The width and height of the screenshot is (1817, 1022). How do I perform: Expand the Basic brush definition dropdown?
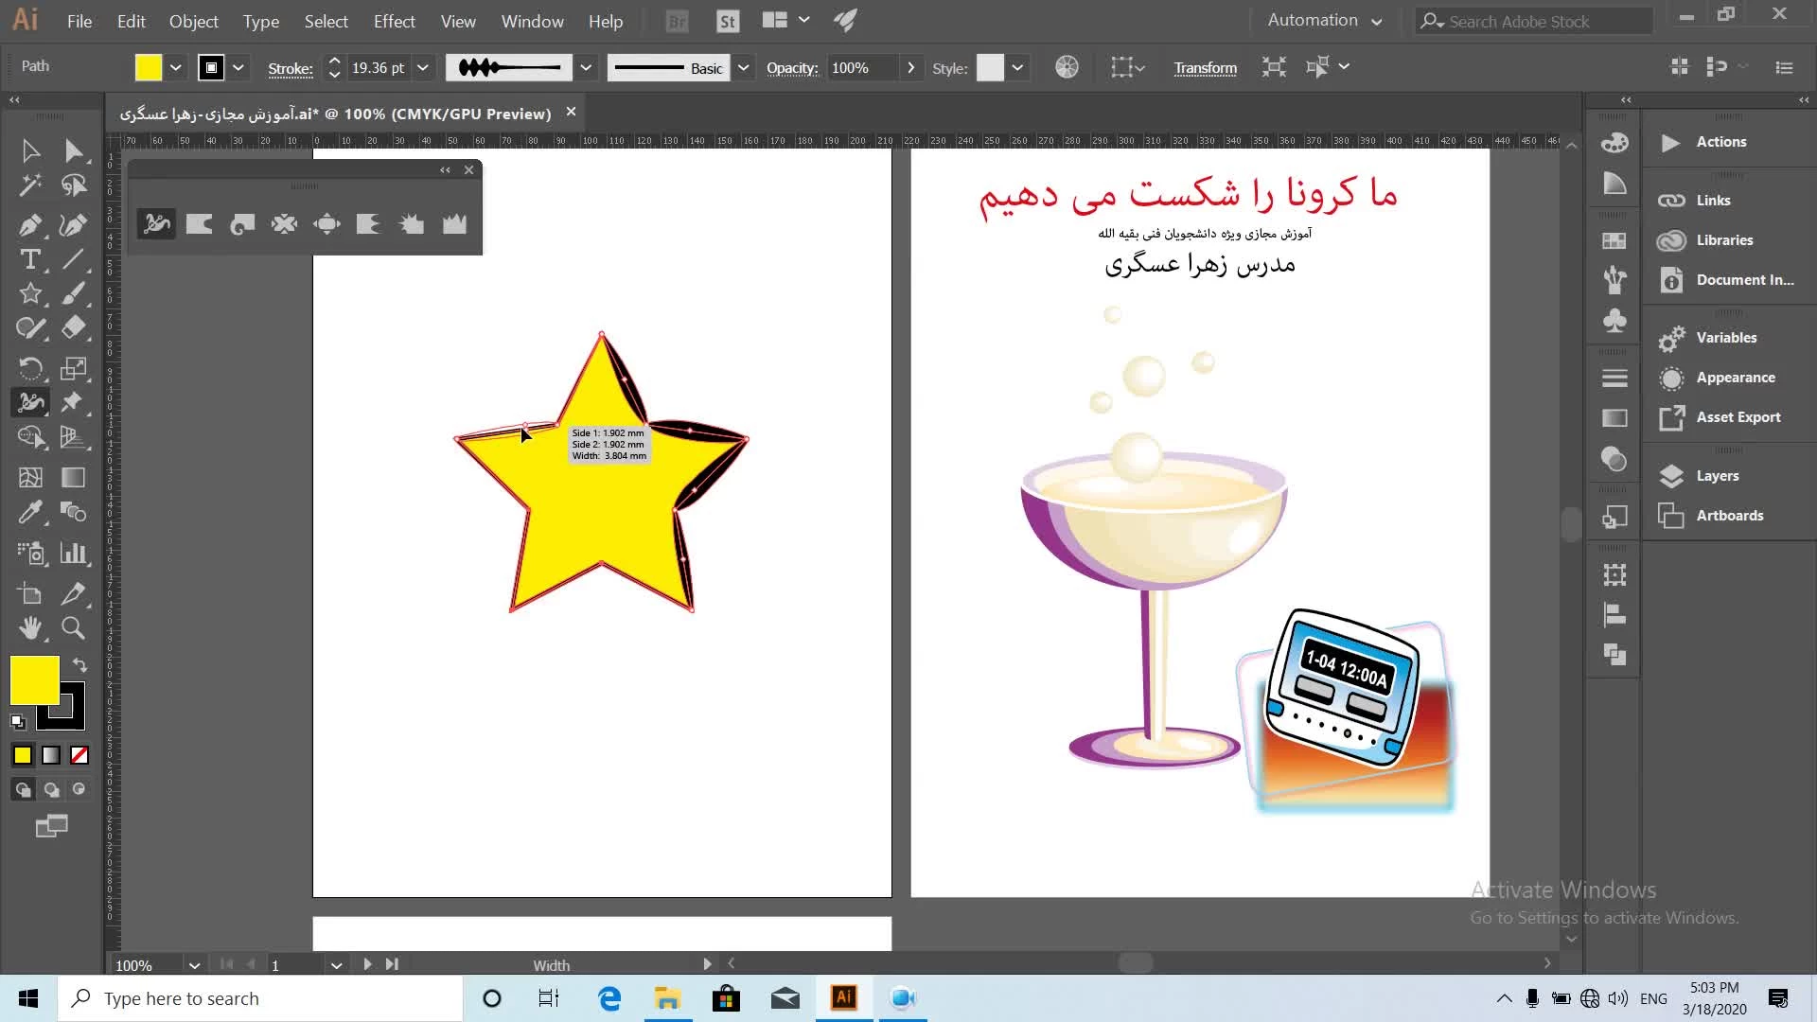point(744,67)
